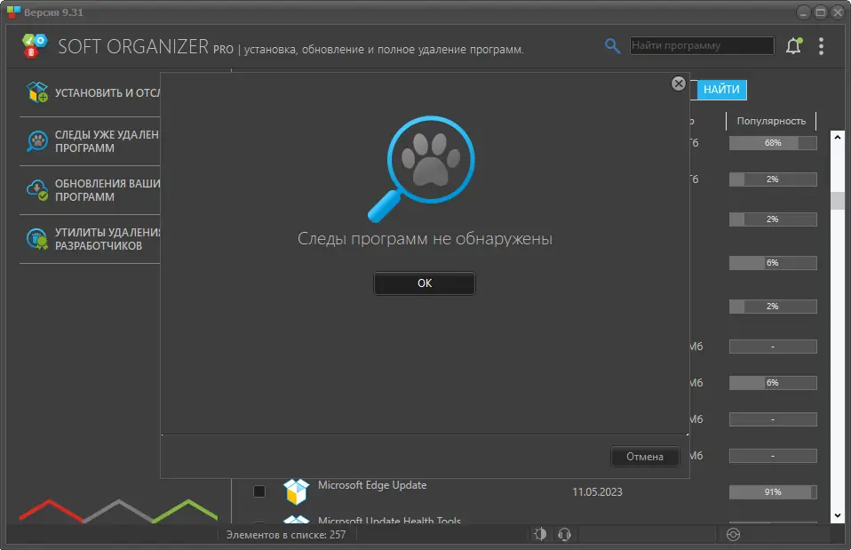Click the 68% popularity bar
The image size is (851, 550).
point(773,143)
